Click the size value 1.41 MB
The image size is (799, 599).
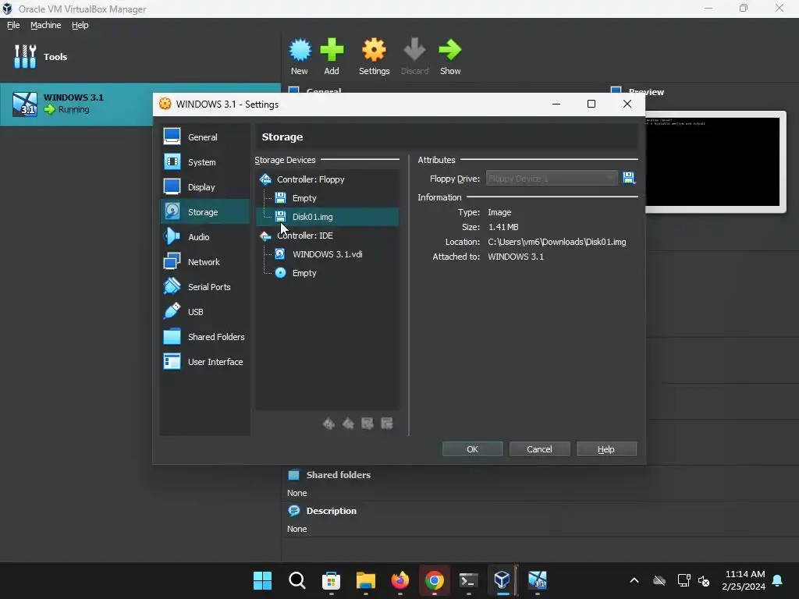(503, 227)
